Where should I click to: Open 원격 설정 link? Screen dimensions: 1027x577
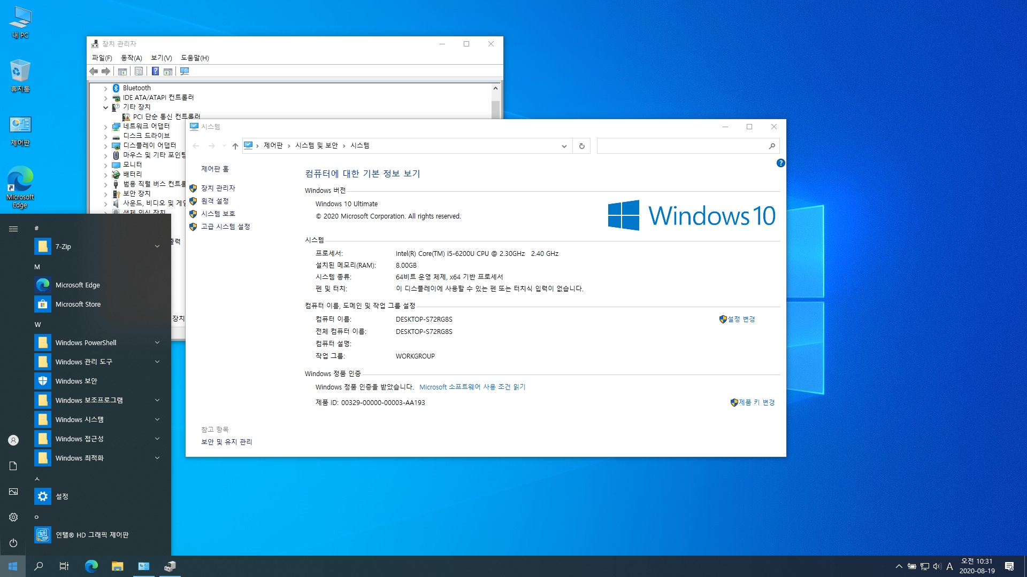click(x=214, y=201)
